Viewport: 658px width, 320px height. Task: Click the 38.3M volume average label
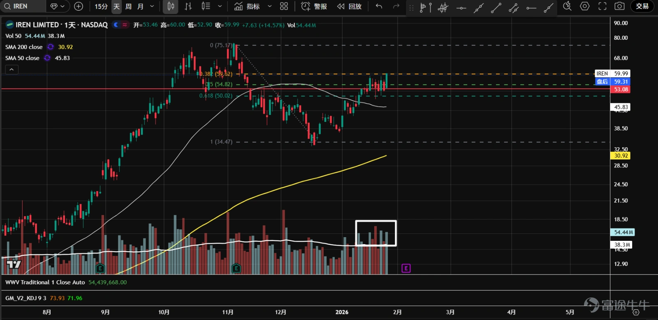(x=622, y=245)
